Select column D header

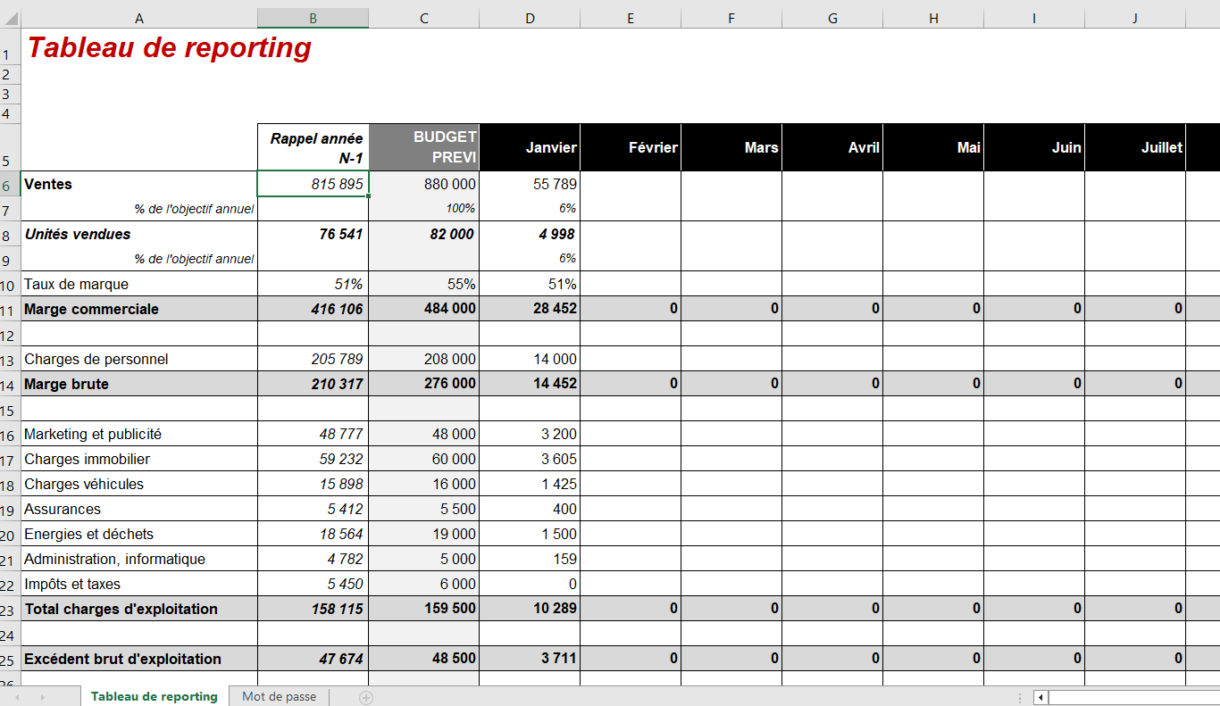[x=530, y=18]
